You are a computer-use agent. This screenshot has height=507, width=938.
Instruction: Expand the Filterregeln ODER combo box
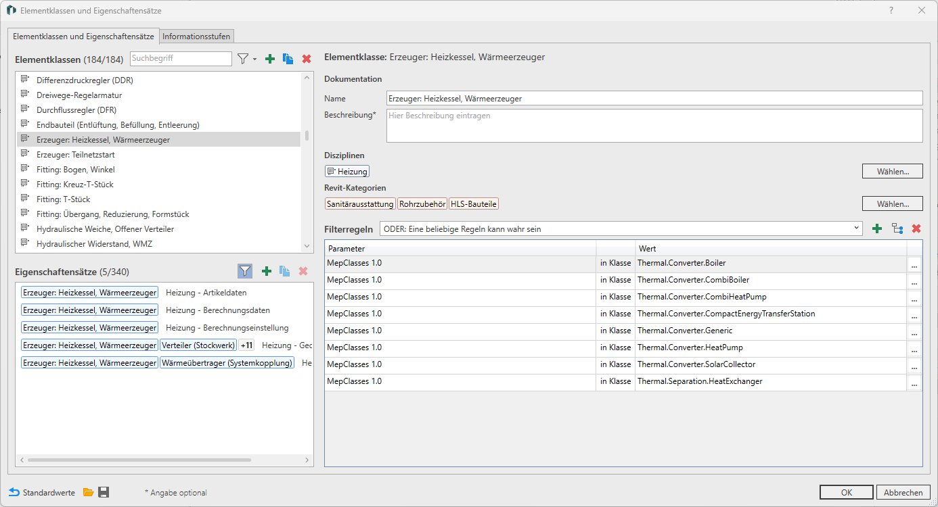[x=857, y=228]
